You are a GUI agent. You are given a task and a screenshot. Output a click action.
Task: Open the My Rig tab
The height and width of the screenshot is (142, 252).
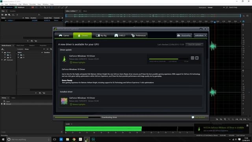[101, 35]
